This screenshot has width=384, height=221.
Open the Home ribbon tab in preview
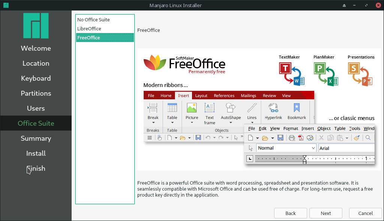[x=166, y=96]
